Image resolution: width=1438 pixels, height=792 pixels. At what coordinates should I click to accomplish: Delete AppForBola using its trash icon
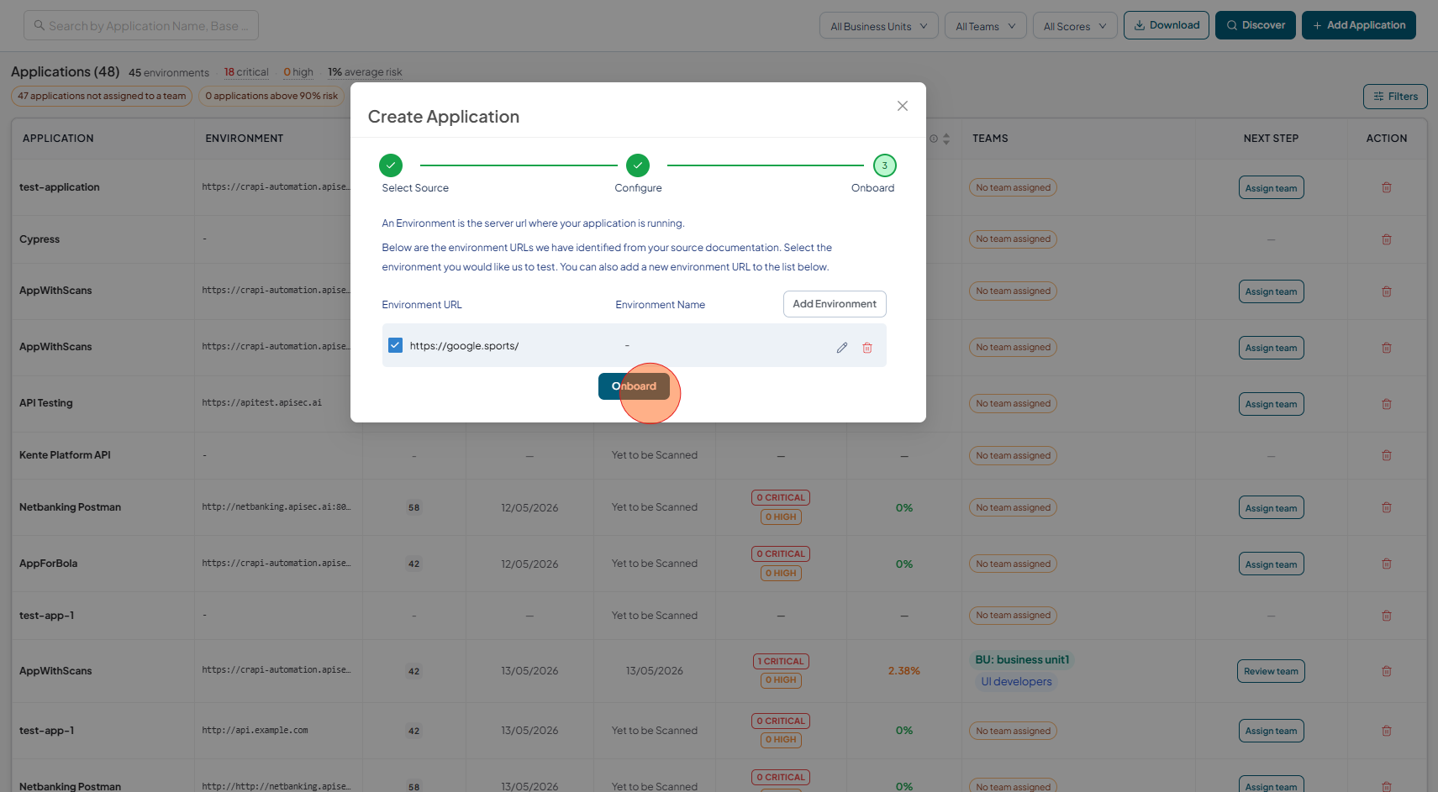[1387, 564]
